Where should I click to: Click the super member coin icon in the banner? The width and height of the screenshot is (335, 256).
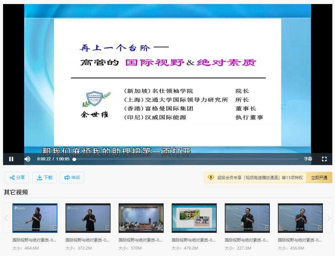pyautogui.click(x=210, y=177)
